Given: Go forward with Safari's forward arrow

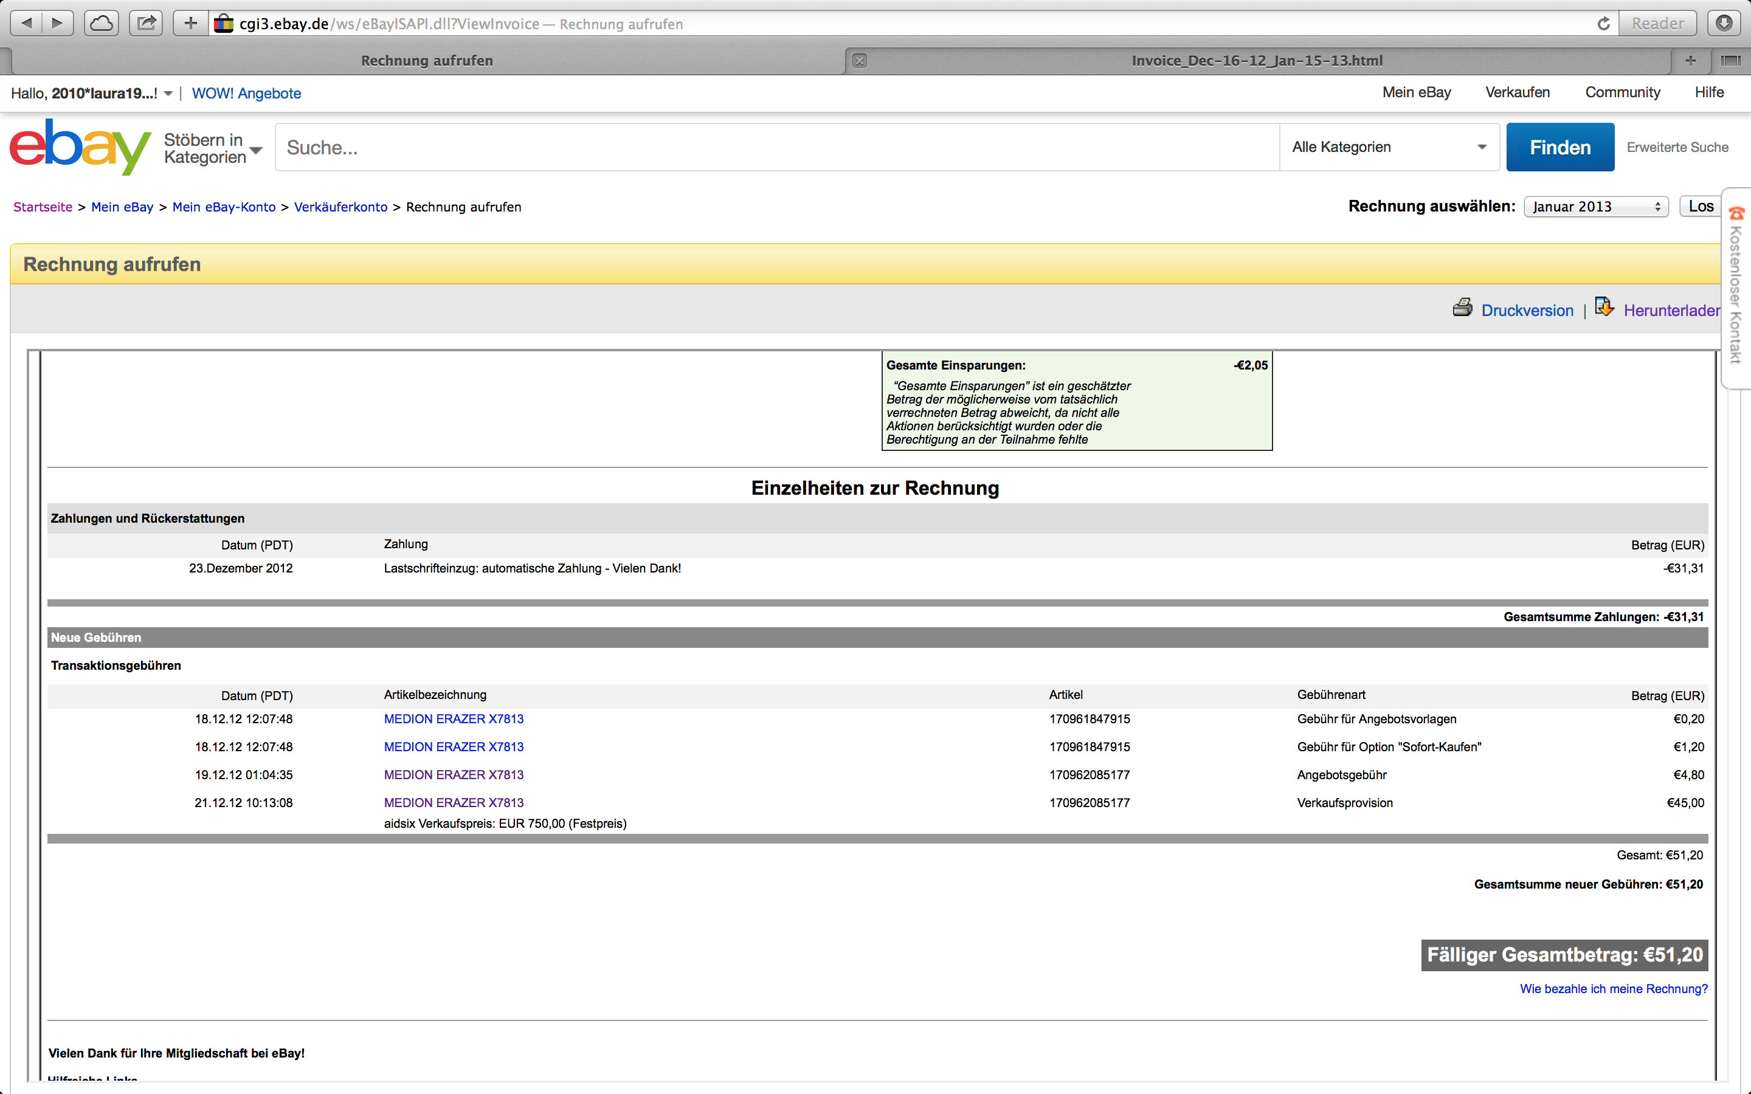Looking at the screenshot, I should point(58,23).
